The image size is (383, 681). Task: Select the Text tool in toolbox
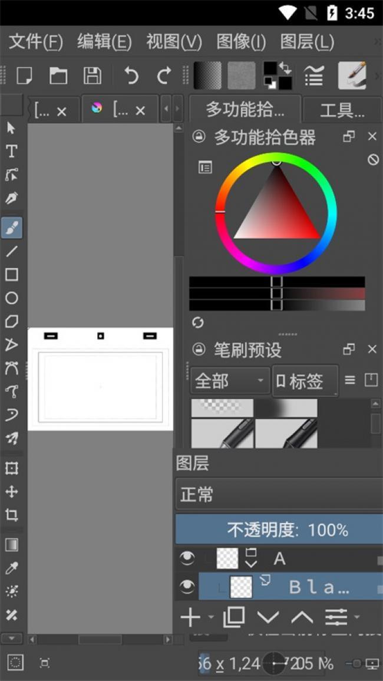tap(11, 151)
